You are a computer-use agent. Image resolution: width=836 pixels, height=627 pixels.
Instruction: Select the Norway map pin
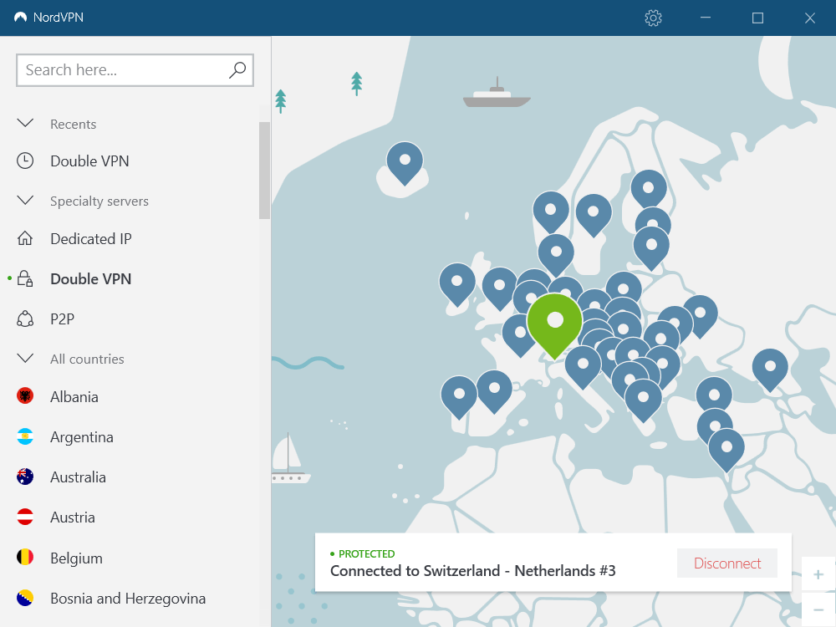(x=551, y=212)
